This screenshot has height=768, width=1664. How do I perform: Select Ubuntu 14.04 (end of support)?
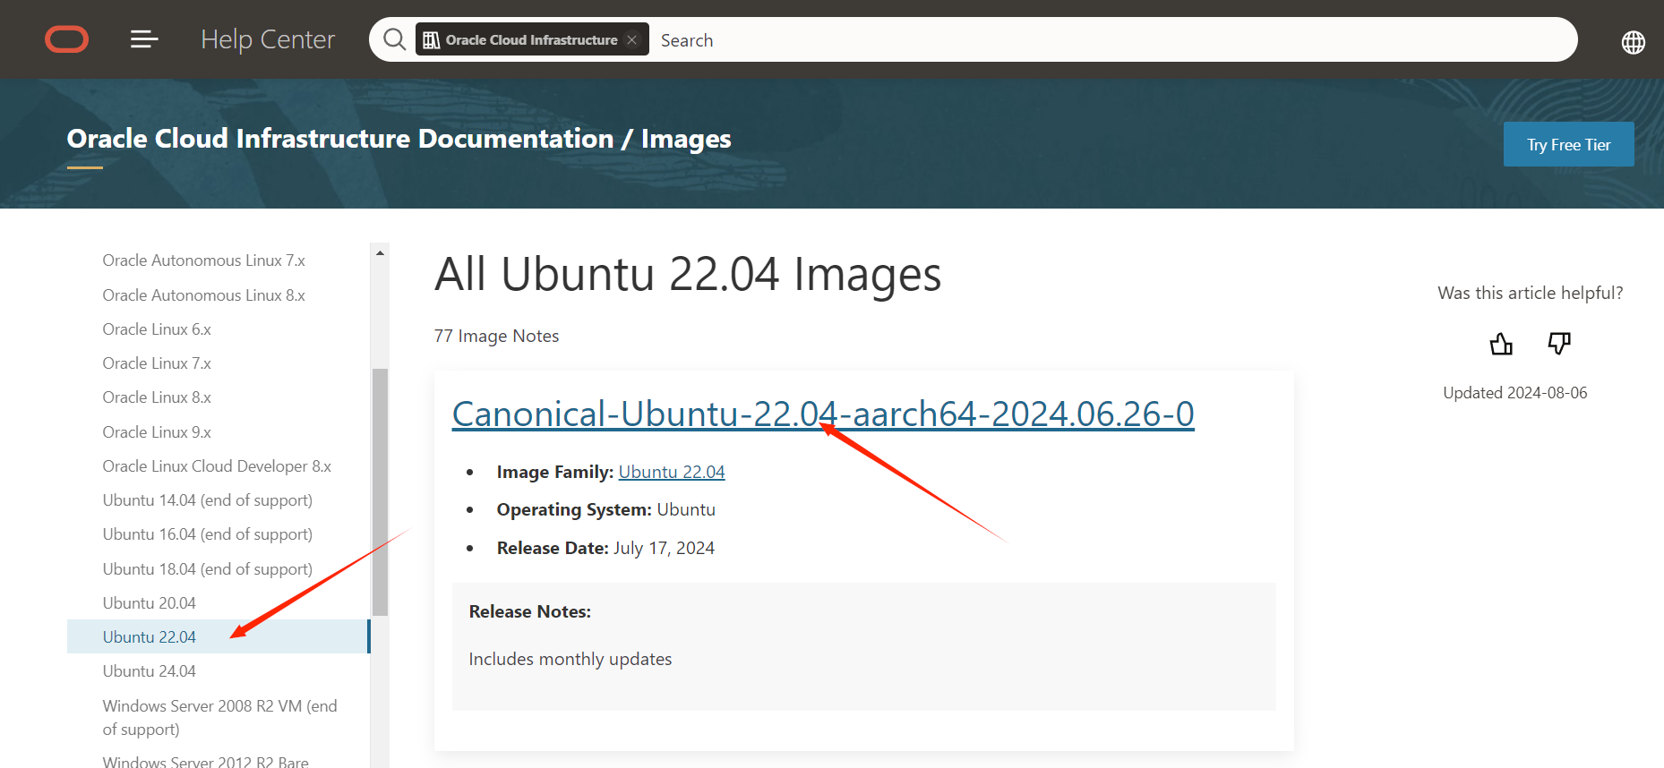(208, 500)
